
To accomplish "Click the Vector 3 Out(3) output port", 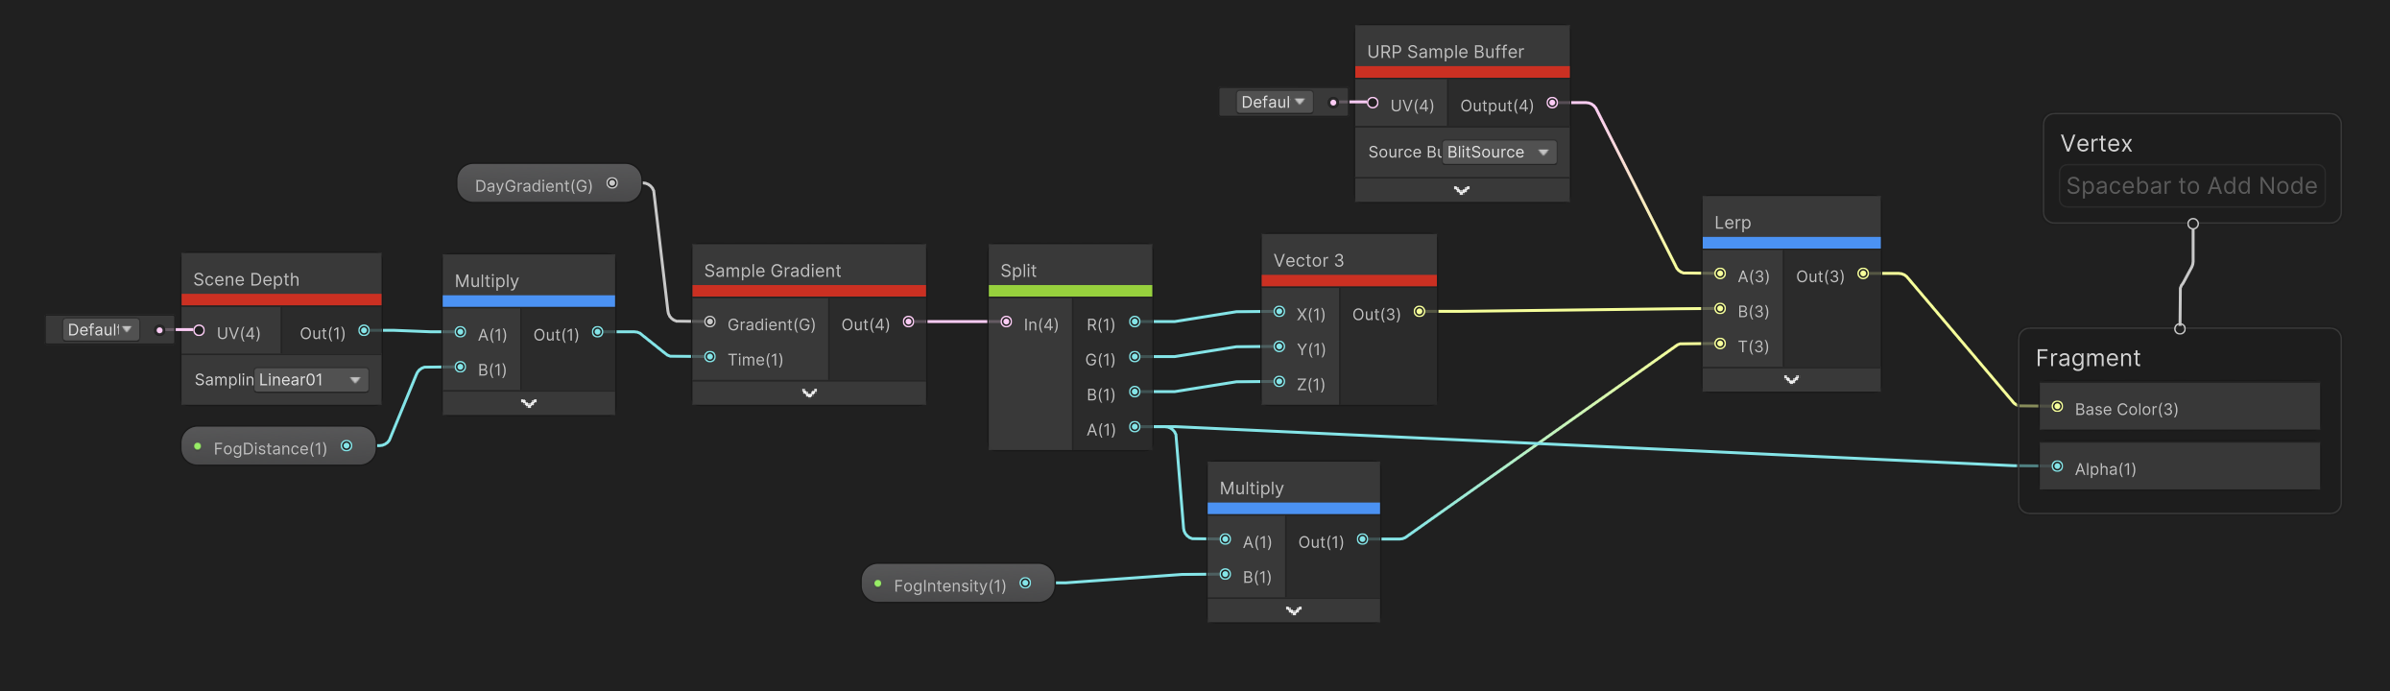I will [1419, 312].
